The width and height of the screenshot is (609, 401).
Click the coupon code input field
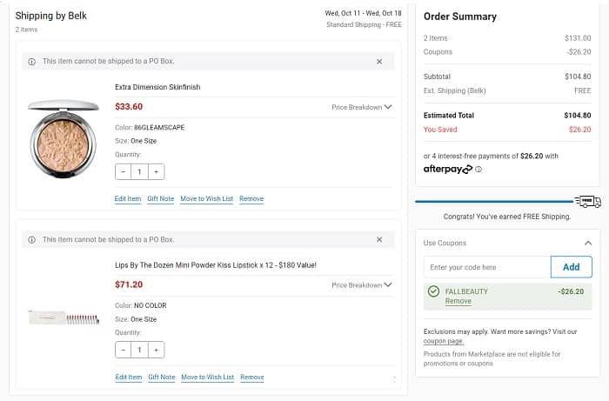487,267
